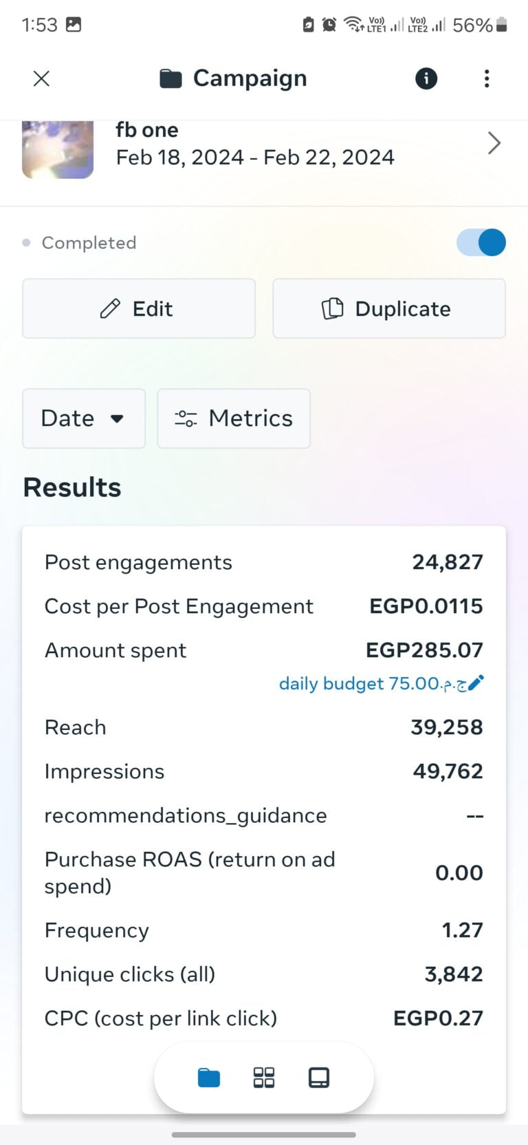Select the Post engagements result row

coord(264,562)
